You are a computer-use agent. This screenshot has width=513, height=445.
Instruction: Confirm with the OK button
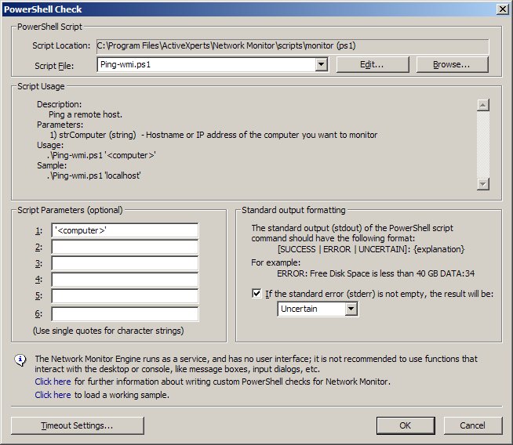click(x=406, y=425)
